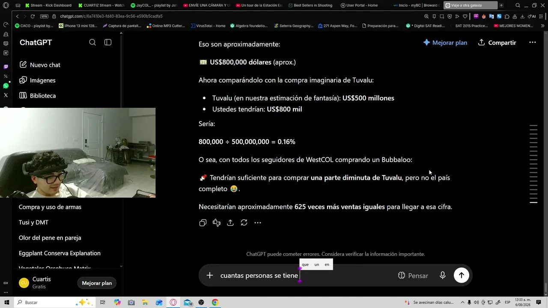The image size is (548, 308).
Task: Open the Imágenes section
Action: click(37, 80)
